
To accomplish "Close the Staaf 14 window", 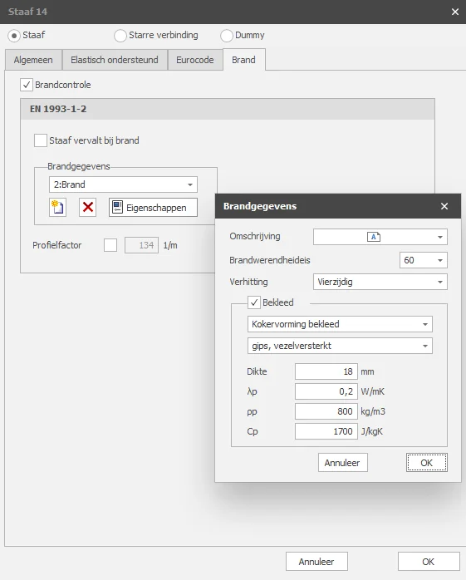I will (x=455, y=12).
